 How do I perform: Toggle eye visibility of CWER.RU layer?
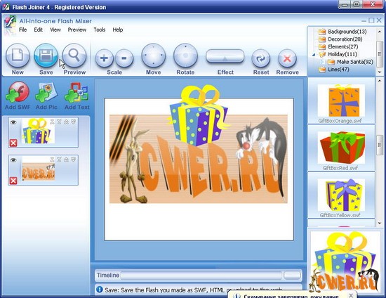coord(13,160)
